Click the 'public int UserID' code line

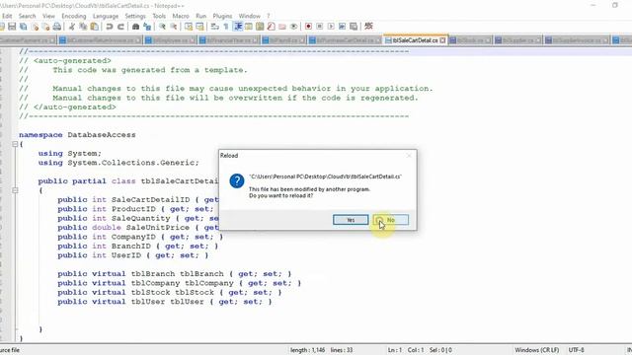tap(133, 255)
